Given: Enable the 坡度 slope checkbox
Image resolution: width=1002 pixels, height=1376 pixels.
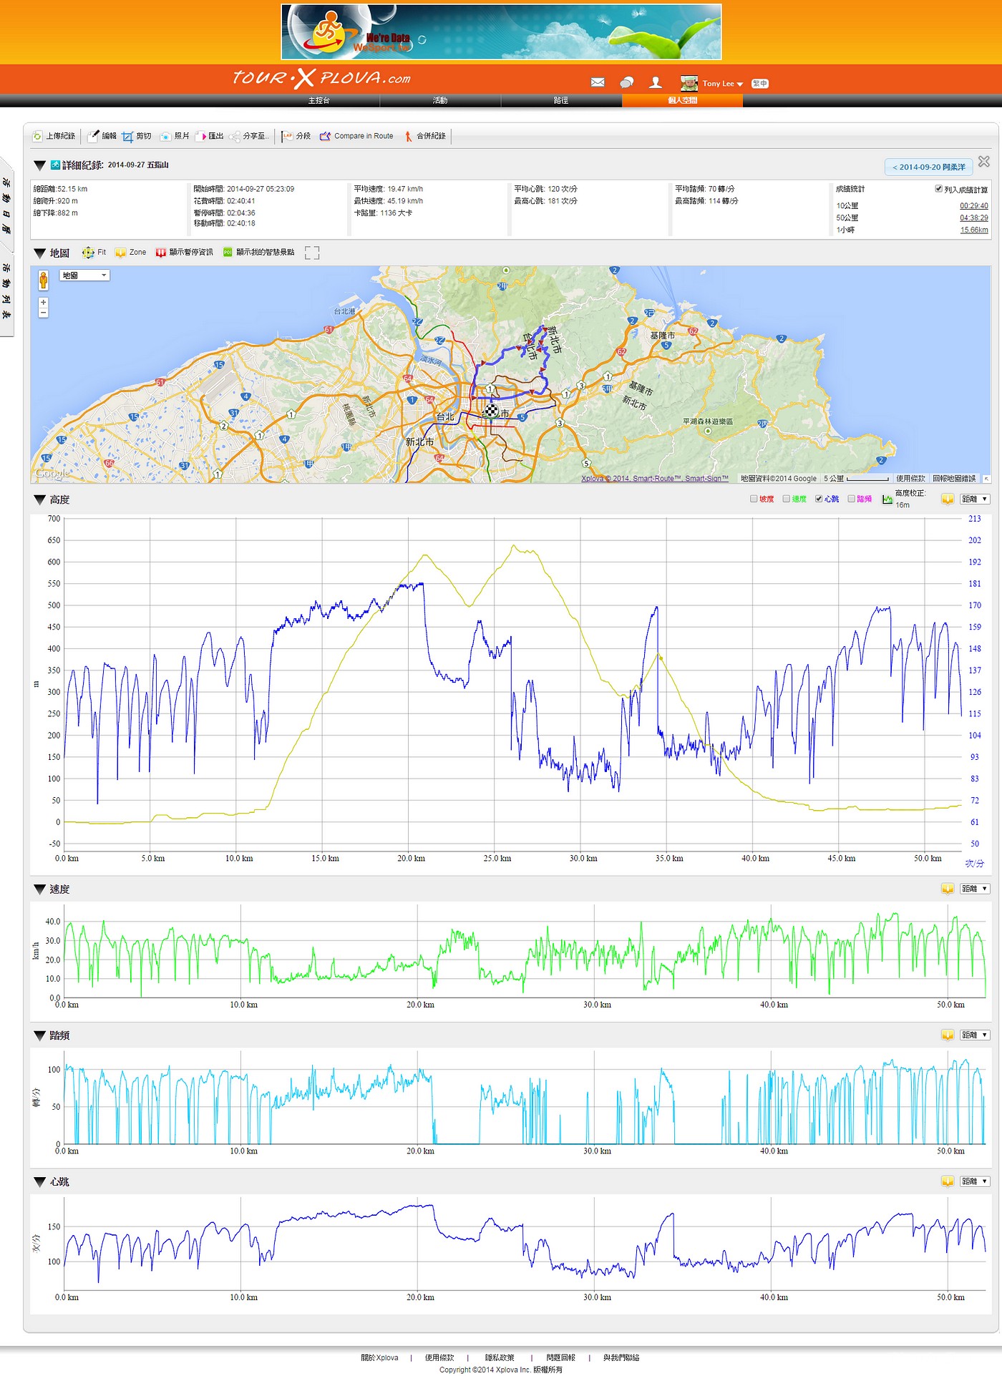Looking at the screenshot, I should 754,499.
